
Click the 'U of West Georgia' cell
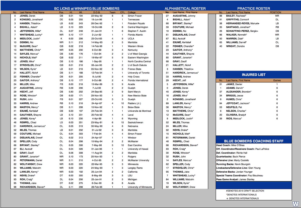[138, 54]
